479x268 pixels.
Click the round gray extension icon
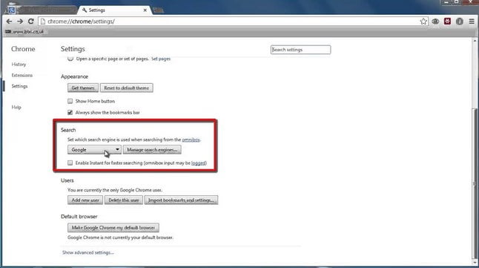point(460,22)
